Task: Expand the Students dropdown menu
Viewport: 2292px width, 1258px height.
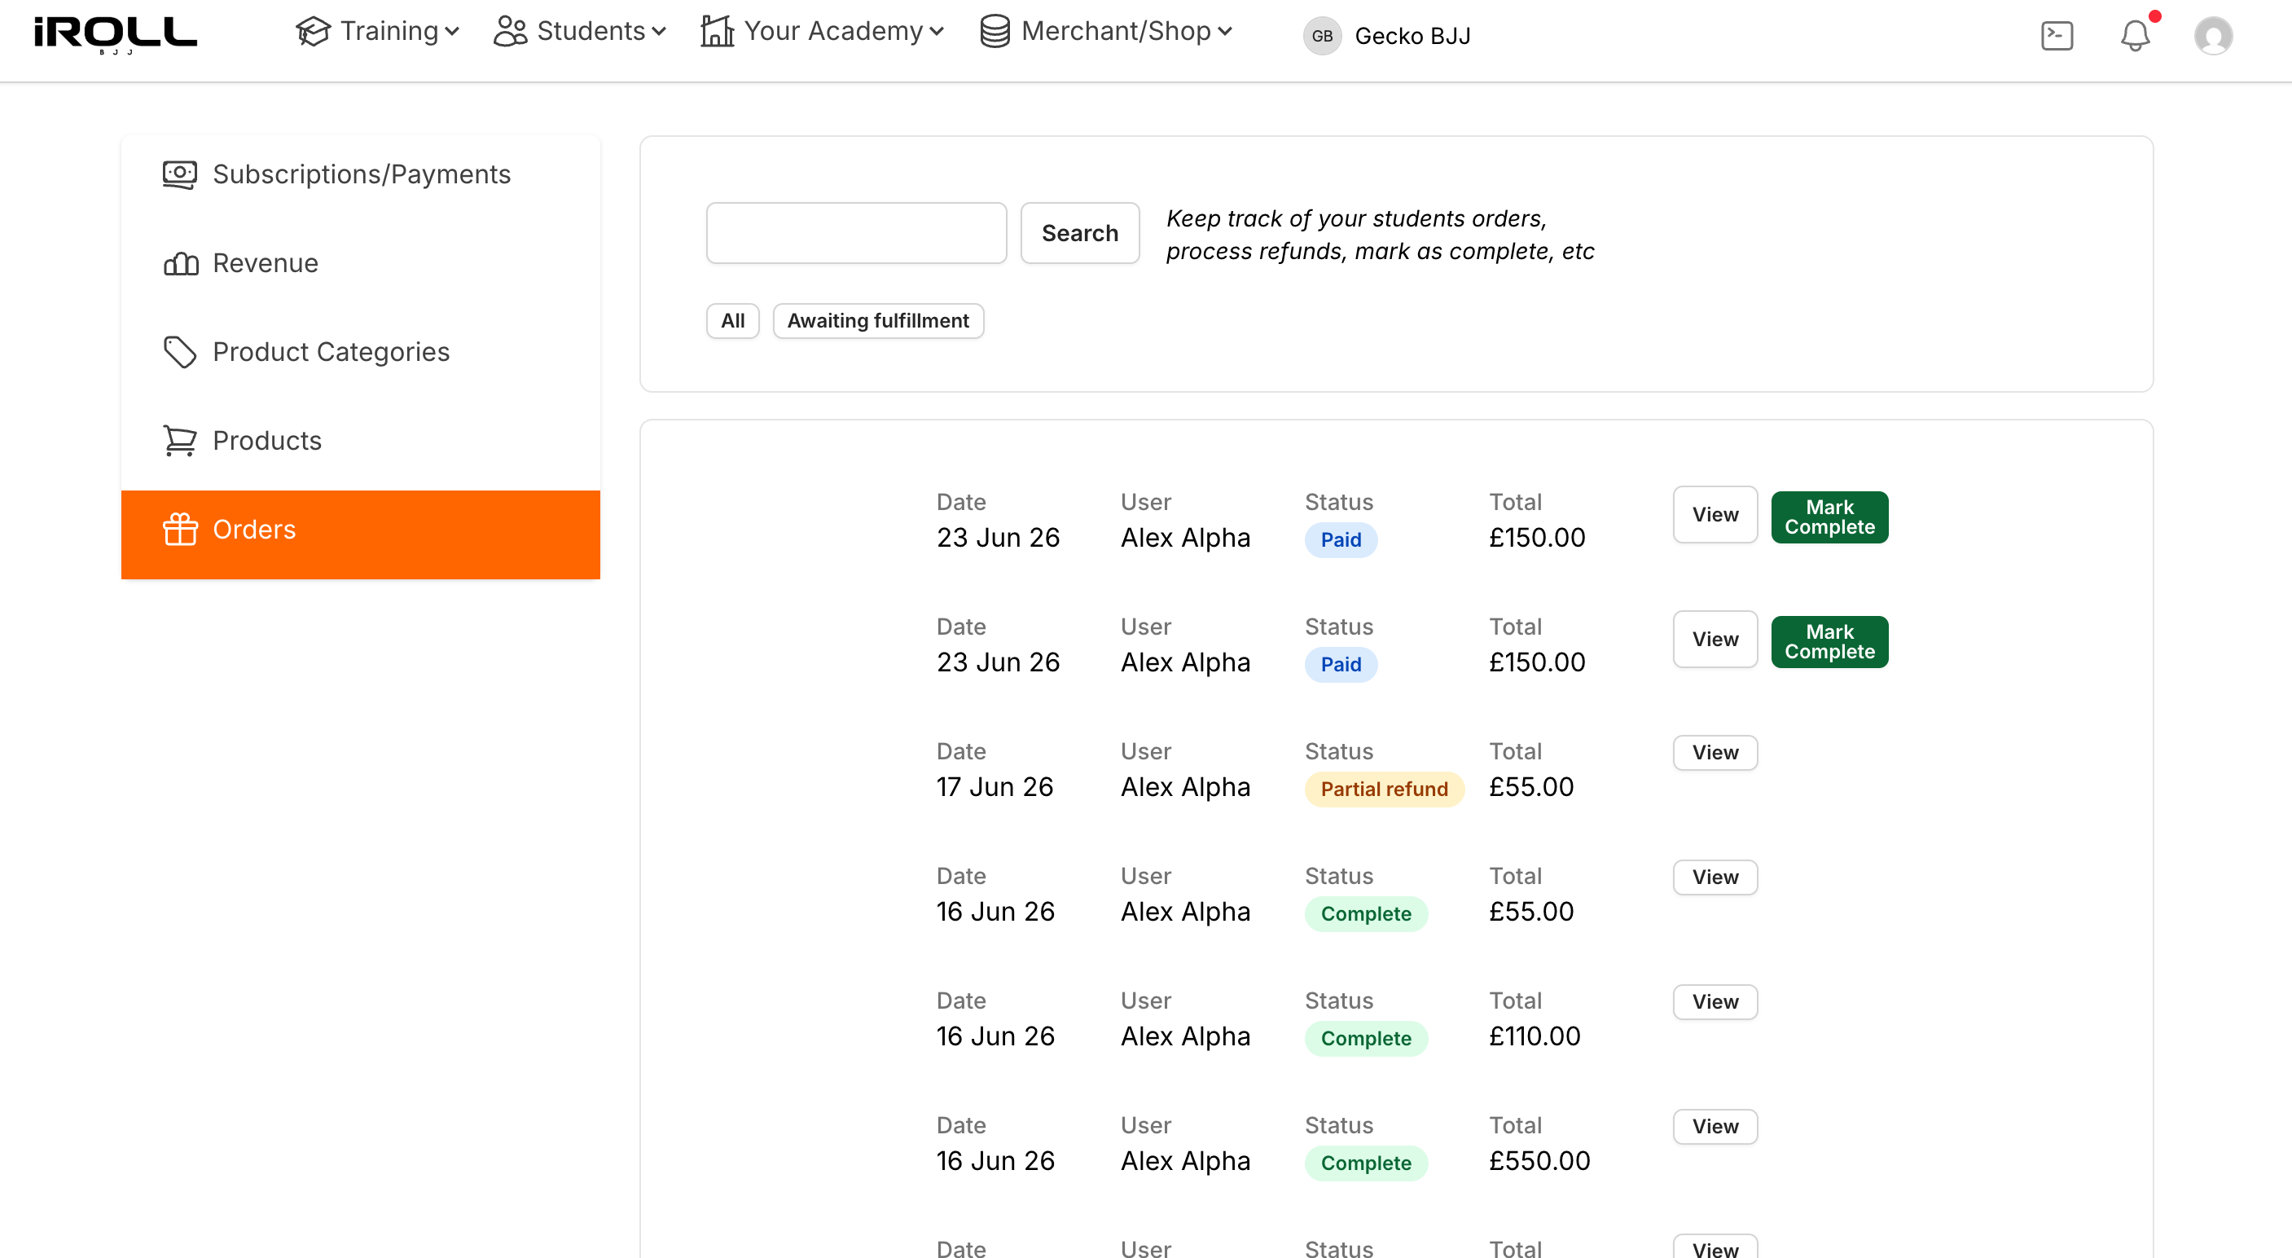Action: coord(579,31)
